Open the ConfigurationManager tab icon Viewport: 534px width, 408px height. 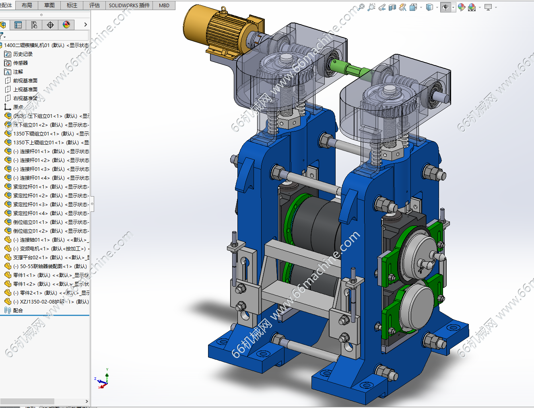pyautogui.click(x=34, y=25)
